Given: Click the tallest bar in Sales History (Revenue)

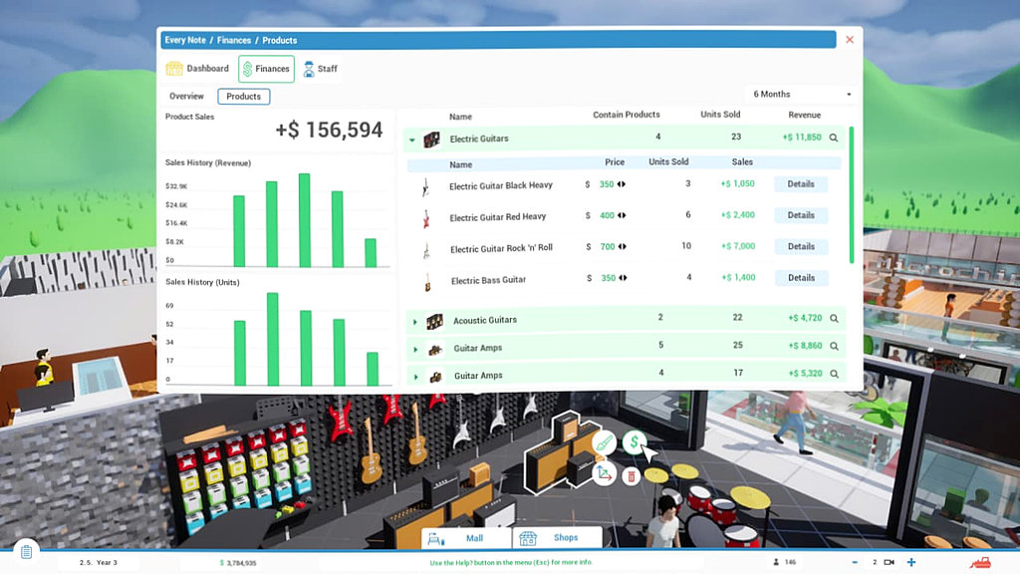Looking at the screenshot, I should coord(305,220).
